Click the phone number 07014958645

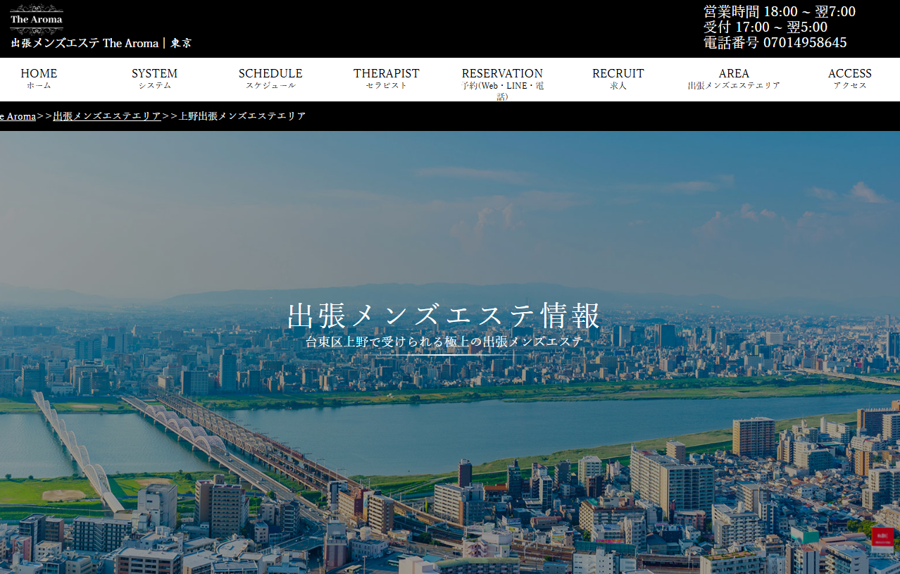coord(805,42)
